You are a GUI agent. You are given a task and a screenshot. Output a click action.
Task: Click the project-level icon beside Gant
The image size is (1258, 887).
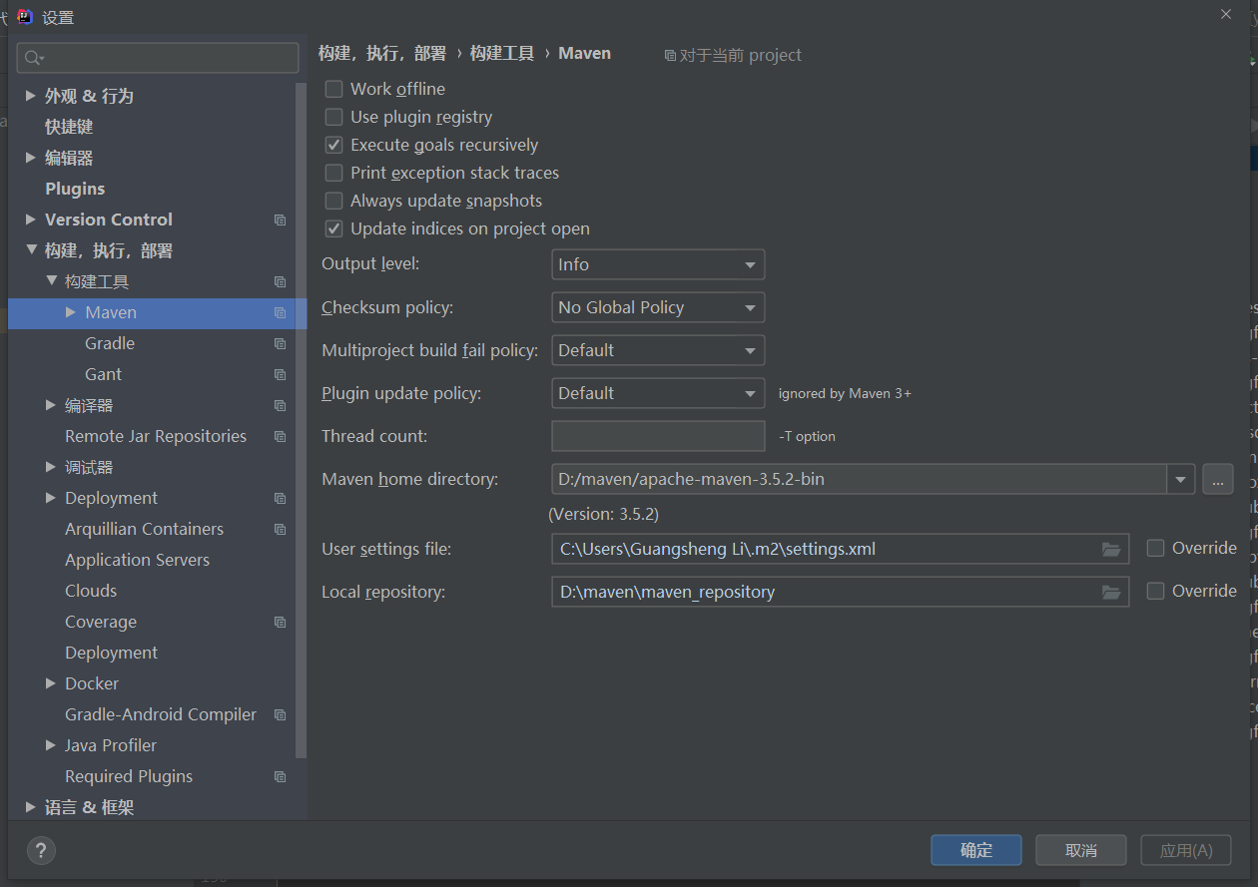pyautogui.click(x=280, y=375)
